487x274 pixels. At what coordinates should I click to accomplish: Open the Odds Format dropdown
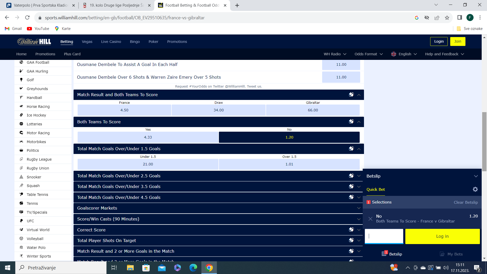[x=369, y=54]
